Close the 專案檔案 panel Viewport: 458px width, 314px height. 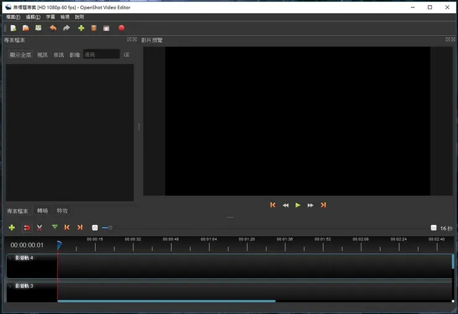pos(134,40)
